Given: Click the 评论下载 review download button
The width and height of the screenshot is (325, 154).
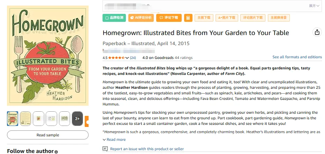Looking at the screenshot, I should point(169,18).
